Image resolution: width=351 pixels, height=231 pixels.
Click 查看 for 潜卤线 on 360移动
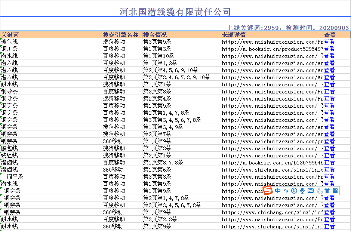(329, 169)
